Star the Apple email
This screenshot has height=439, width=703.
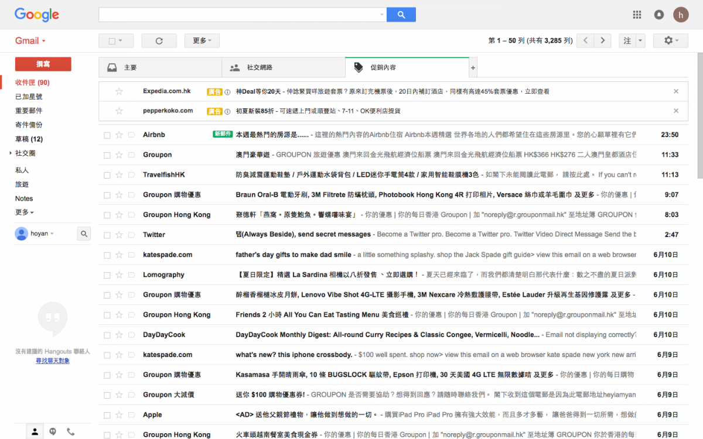click(x=120, y=415)
